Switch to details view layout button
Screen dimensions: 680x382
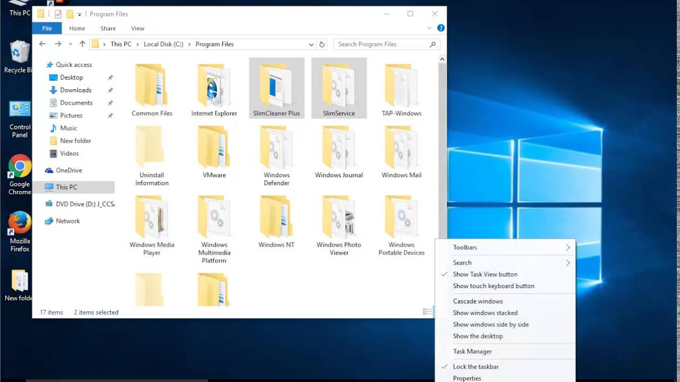(x=427, y=312)
